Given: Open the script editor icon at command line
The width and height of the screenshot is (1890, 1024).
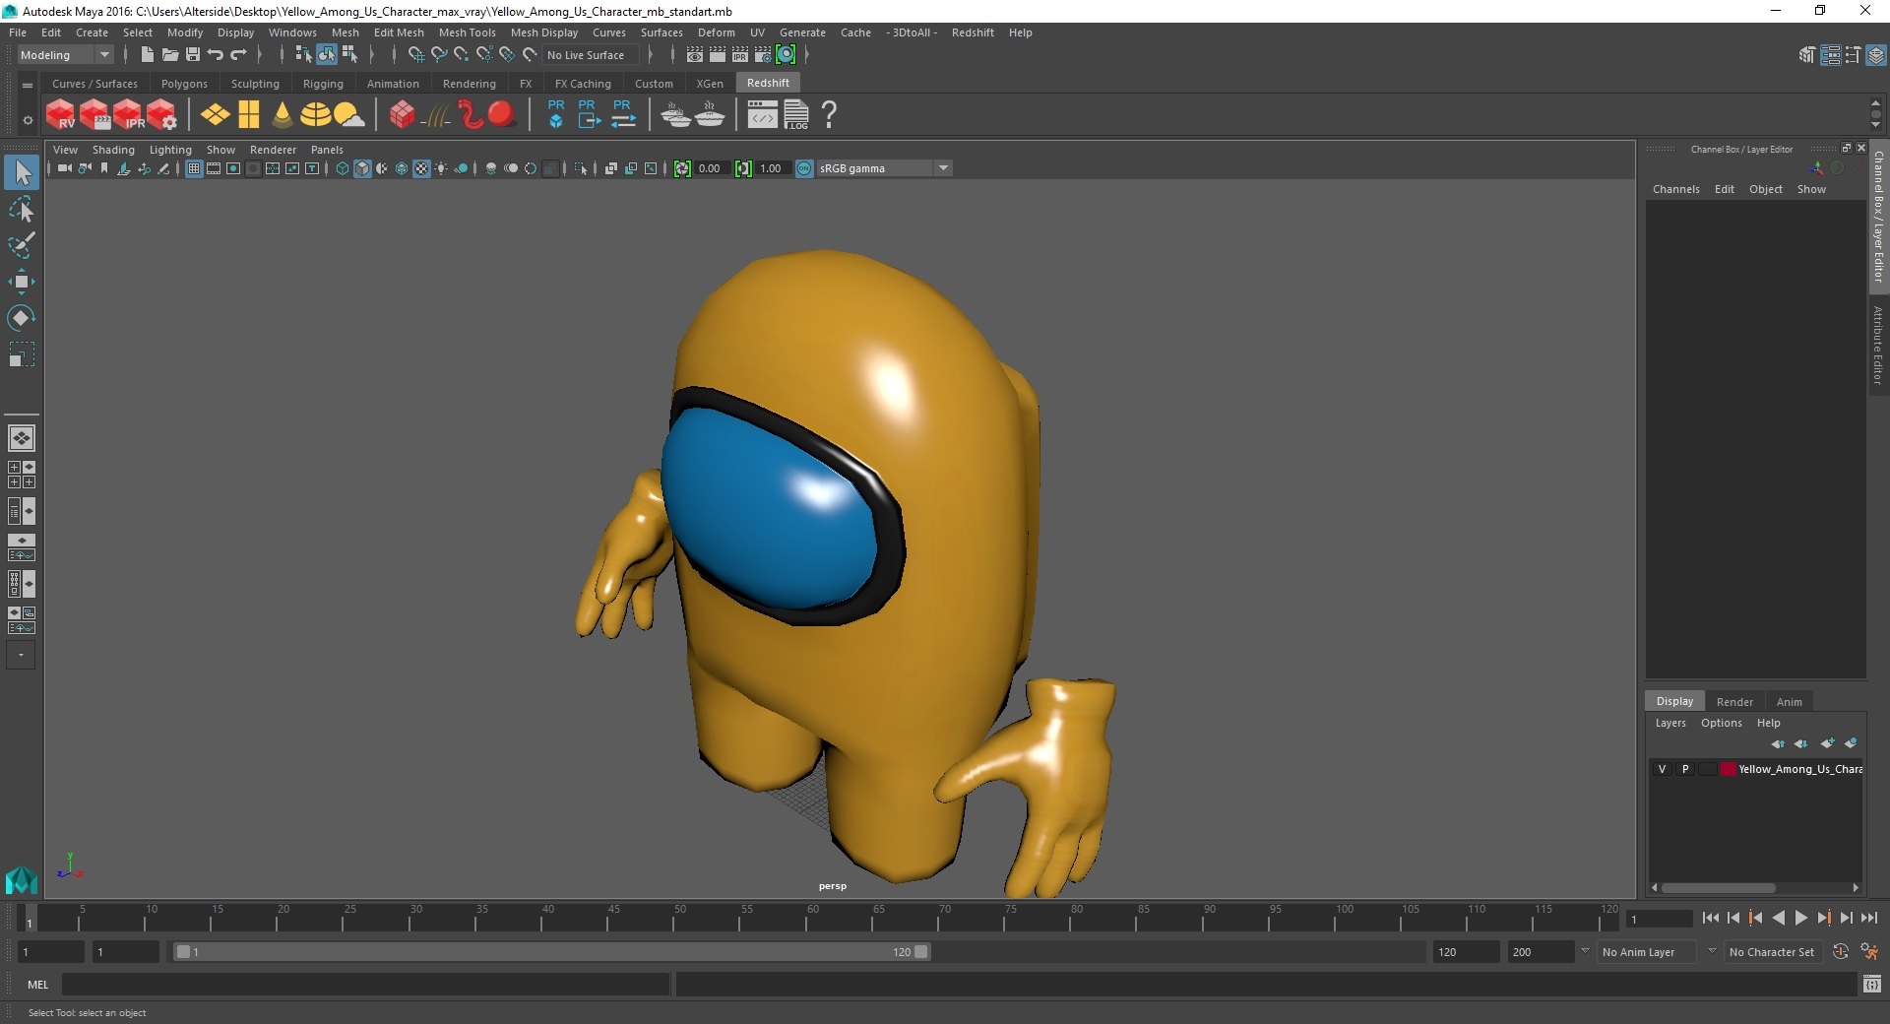Looking at the screenshot, I should (x=1872, y=984).
